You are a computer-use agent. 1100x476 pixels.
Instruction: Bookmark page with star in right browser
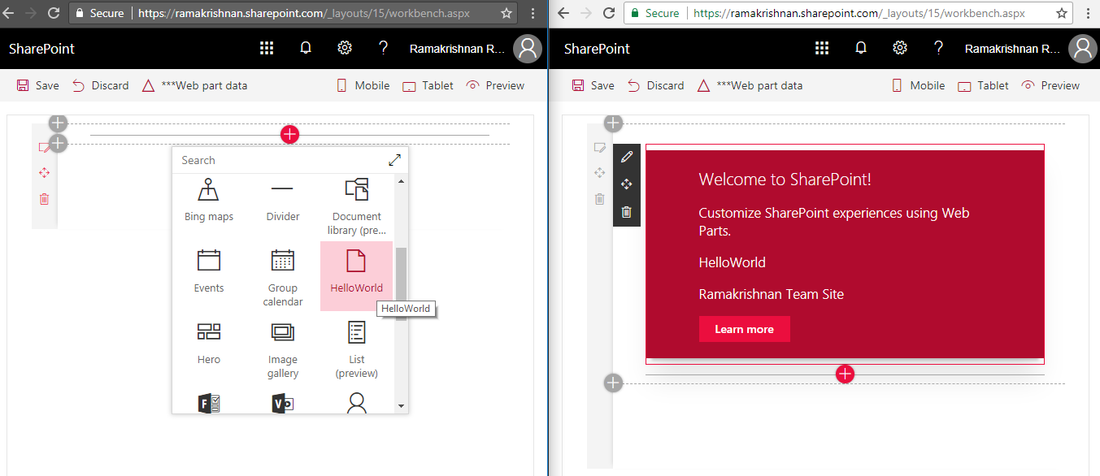(1062, 13)
